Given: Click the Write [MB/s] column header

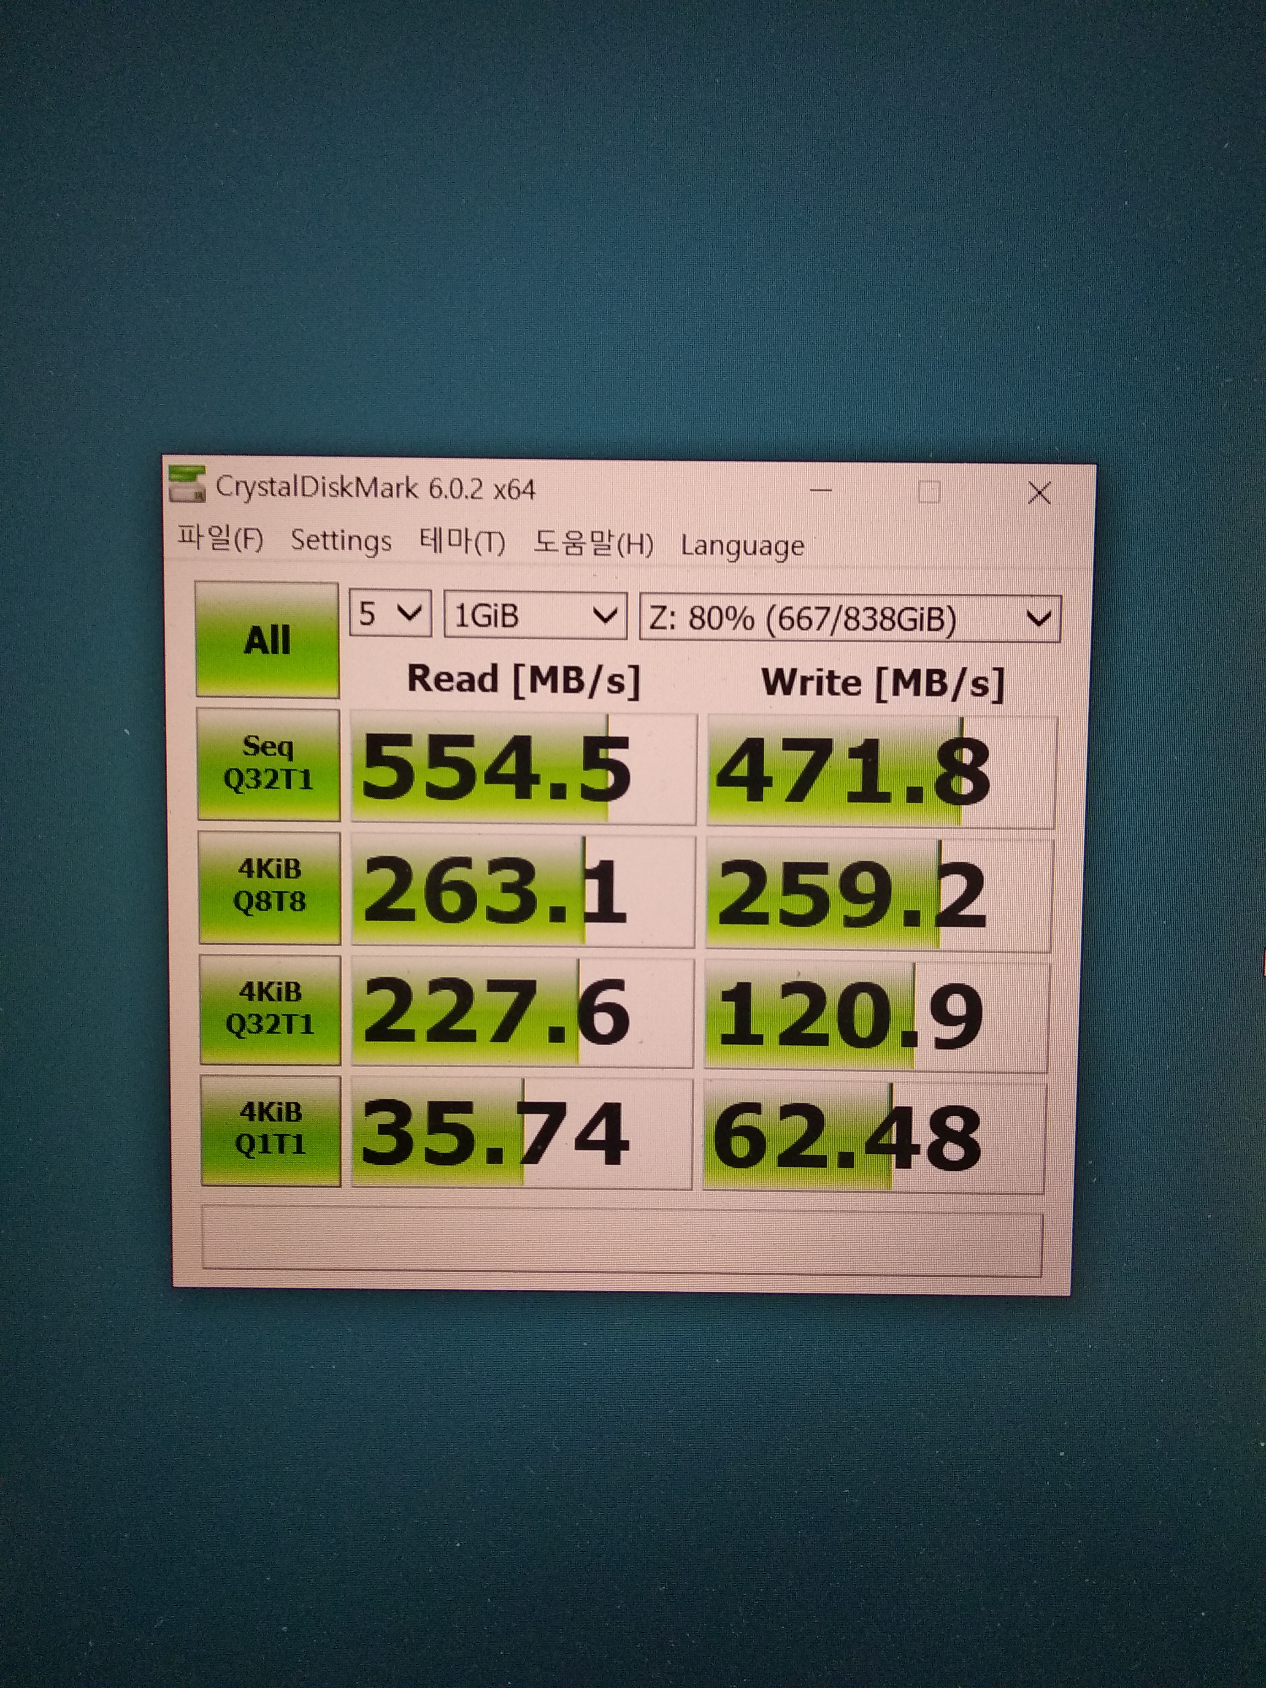Looking at the screenshot, I should tap(883, 683).
